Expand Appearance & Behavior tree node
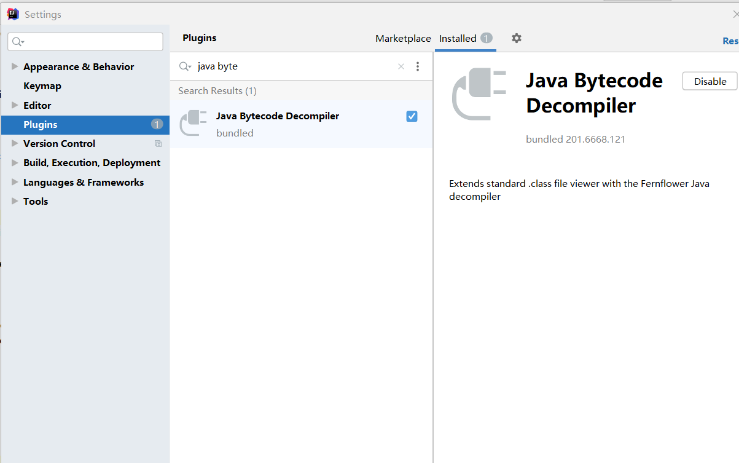 point(15,66)
